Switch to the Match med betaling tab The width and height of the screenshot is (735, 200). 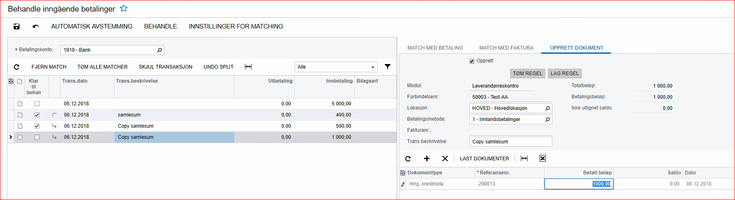coord(435,48)
